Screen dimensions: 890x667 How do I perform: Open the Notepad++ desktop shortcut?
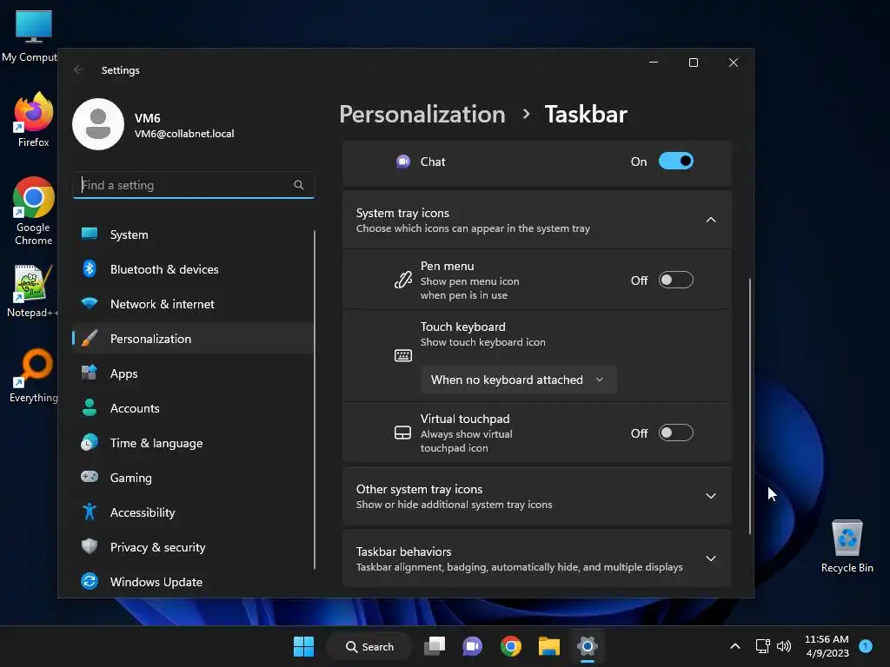coord(32,292)
